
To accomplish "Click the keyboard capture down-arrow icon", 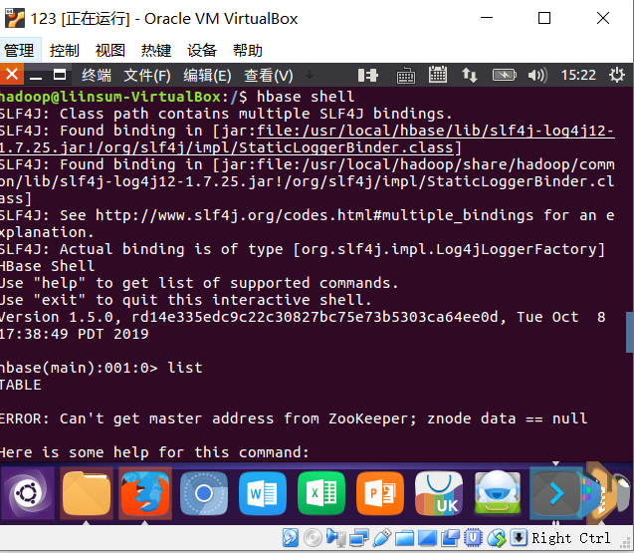I will [519, 538].
